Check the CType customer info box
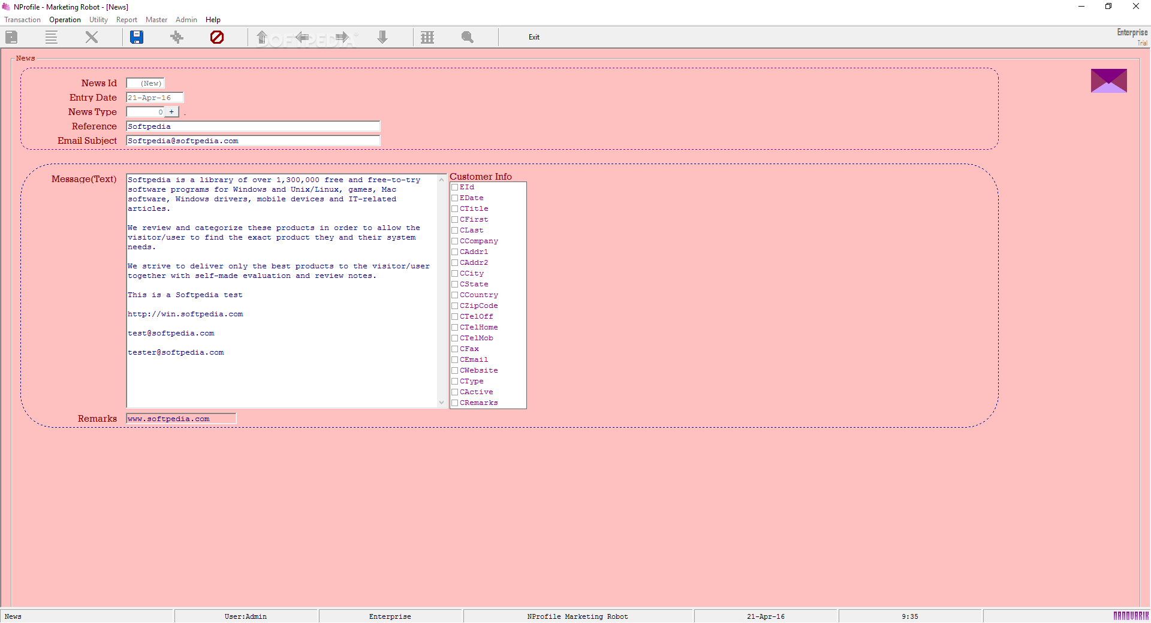This screenshot has width=1151, height=623. [455, 382]
